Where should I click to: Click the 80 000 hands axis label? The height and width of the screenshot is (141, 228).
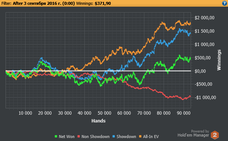(164, 113)
